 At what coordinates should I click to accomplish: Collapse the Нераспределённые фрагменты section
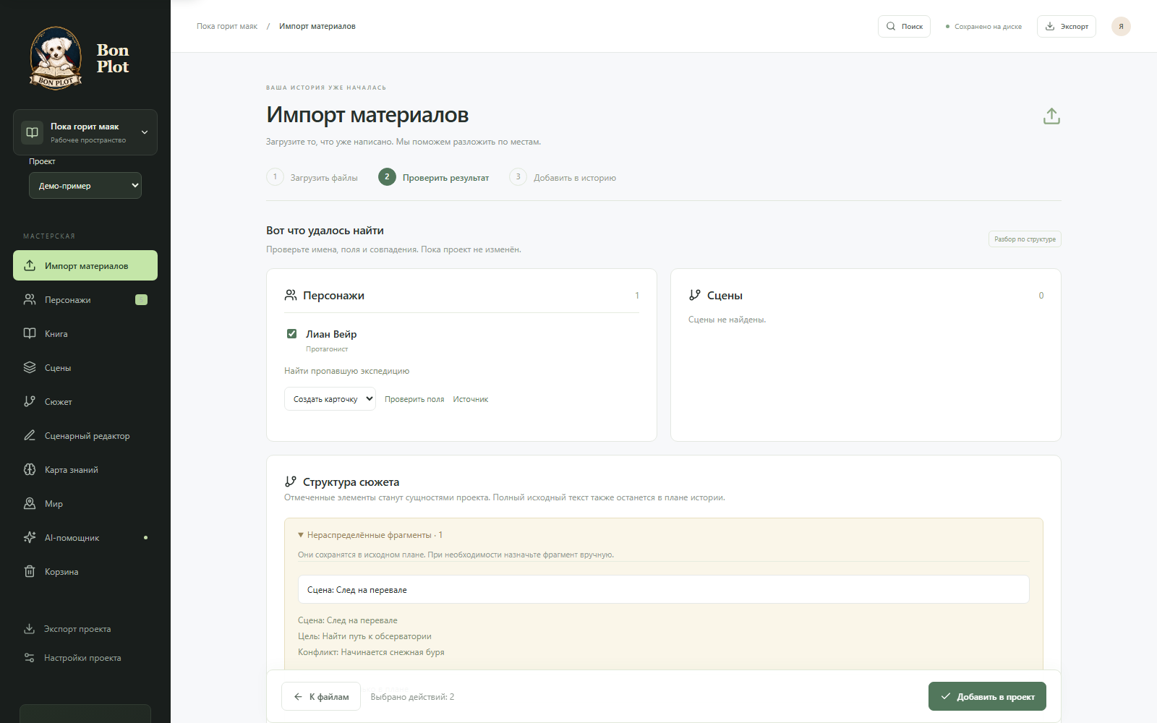click(x=370, y=535)
